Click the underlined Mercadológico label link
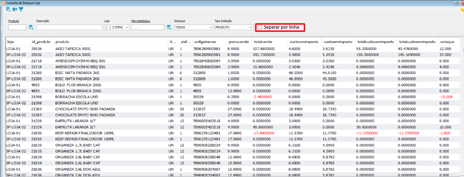 click(140, 21)
